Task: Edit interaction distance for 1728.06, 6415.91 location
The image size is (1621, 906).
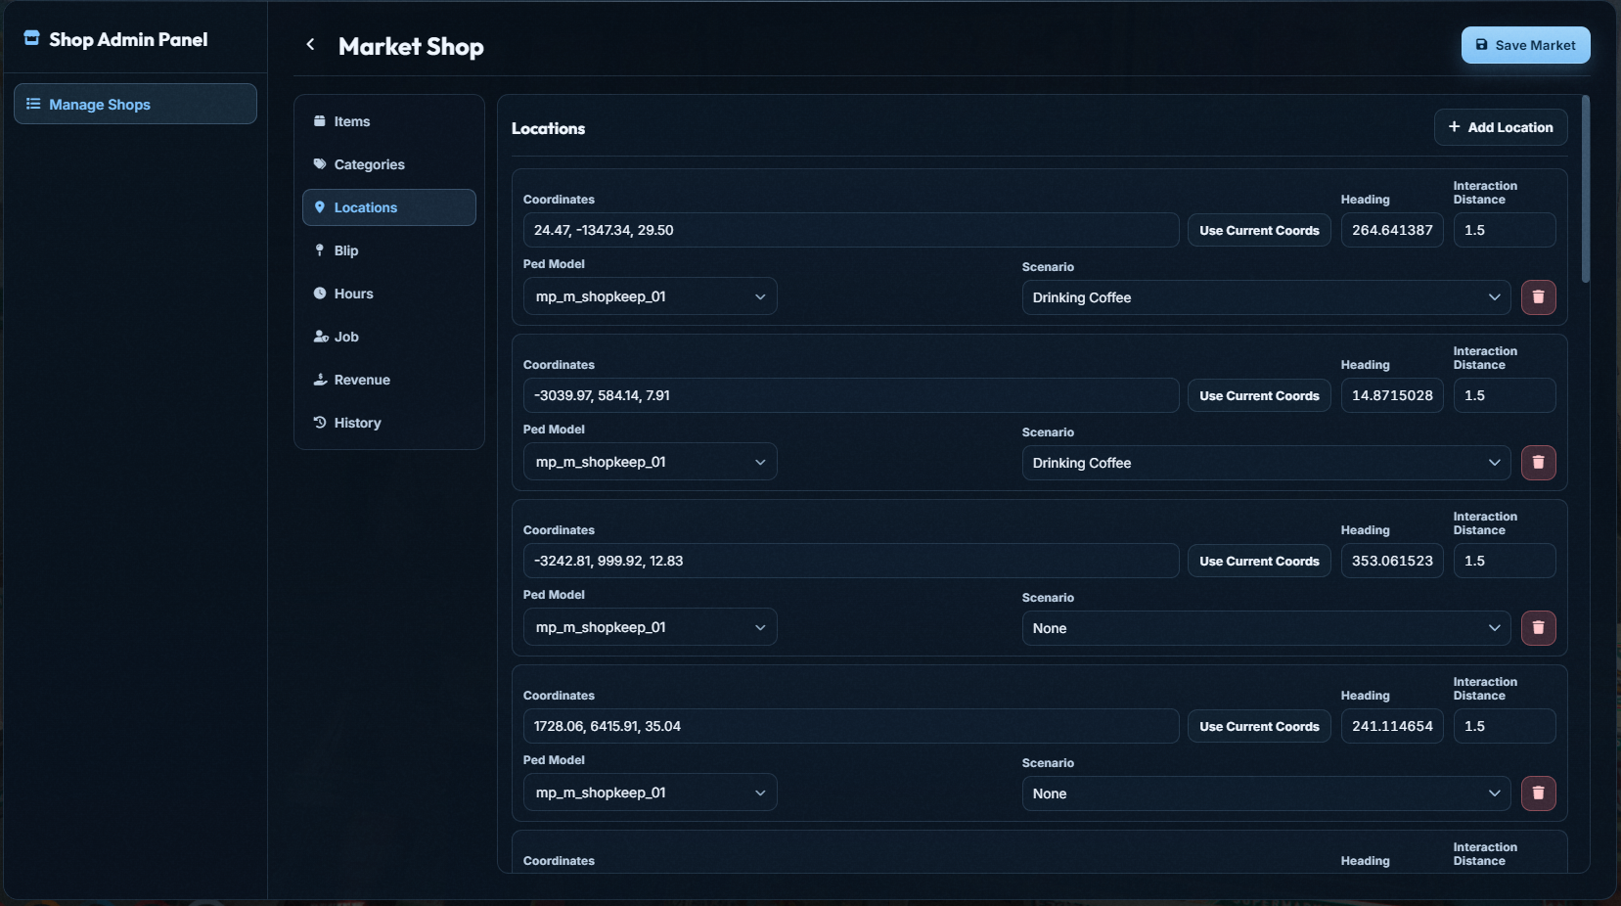Action: tap(1505, 726)
